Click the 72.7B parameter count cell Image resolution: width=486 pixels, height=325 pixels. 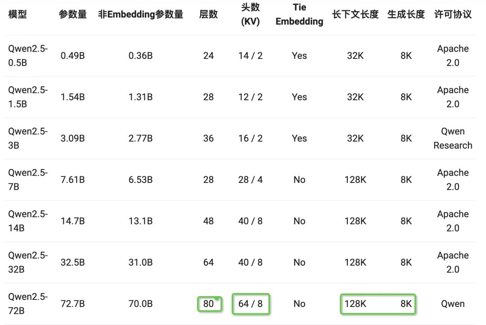(x=72, y=304)
